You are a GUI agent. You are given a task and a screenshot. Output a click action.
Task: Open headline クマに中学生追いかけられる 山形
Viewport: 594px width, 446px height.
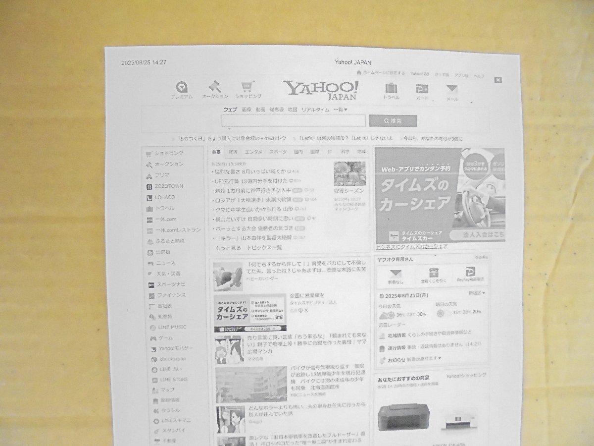point(253,210)
